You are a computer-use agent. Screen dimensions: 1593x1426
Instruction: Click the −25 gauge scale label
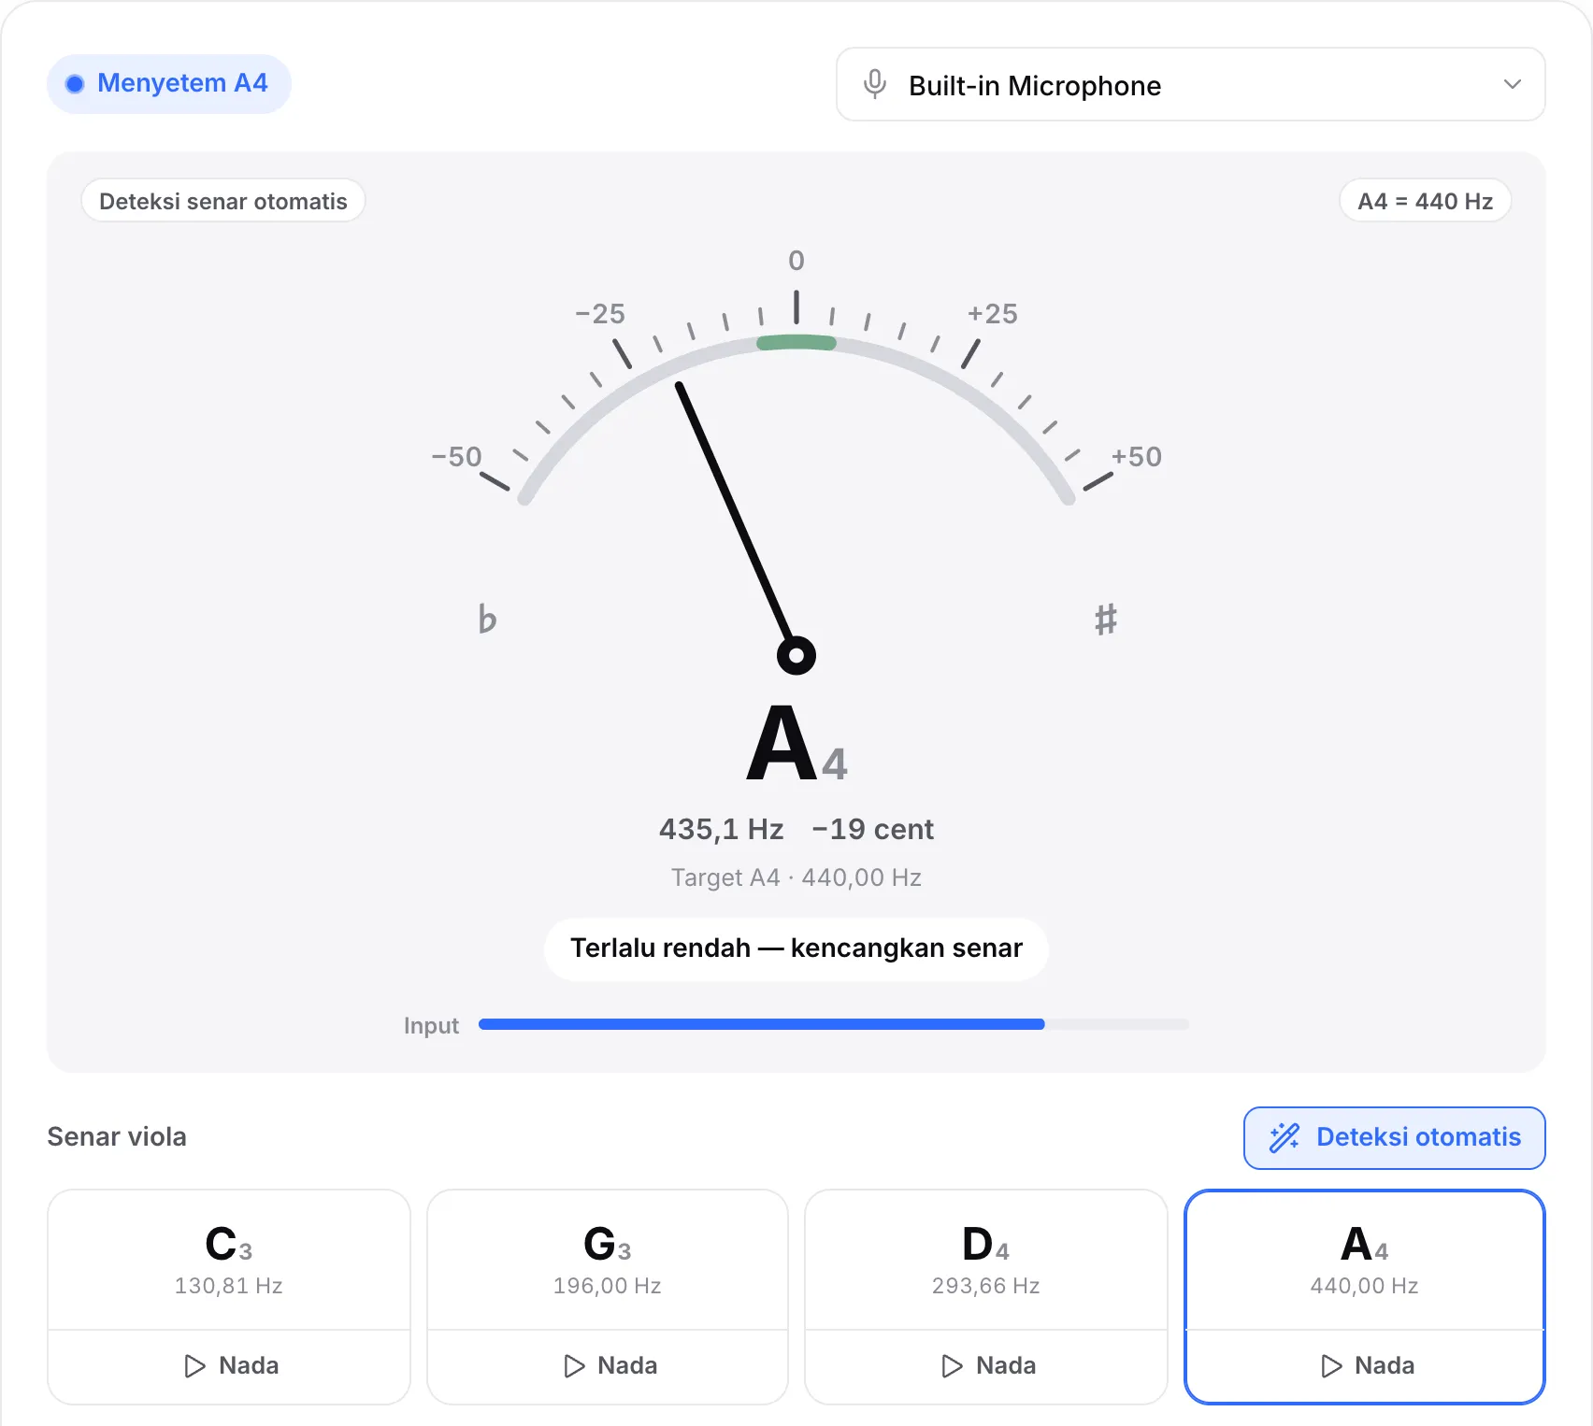pyautogui.click(x=600, y=314)
